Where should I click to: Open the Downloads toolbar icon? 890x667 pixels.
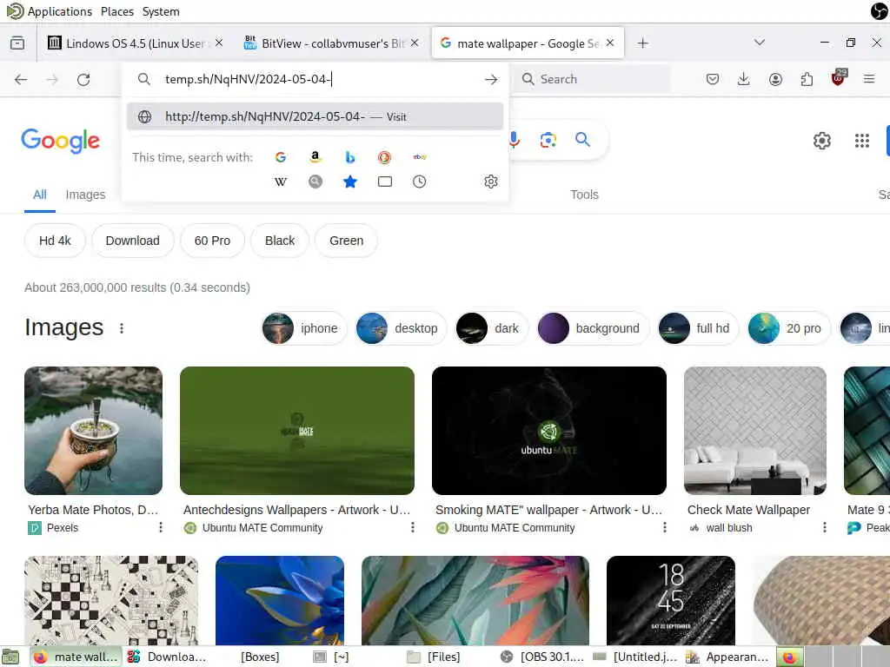point(744,79)
